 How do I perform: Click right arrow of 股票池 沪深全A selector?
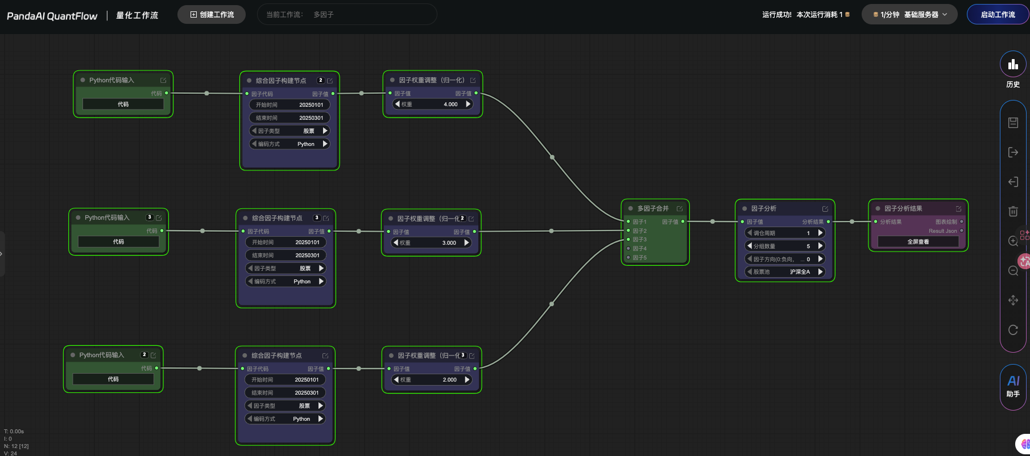coord(820,272)
